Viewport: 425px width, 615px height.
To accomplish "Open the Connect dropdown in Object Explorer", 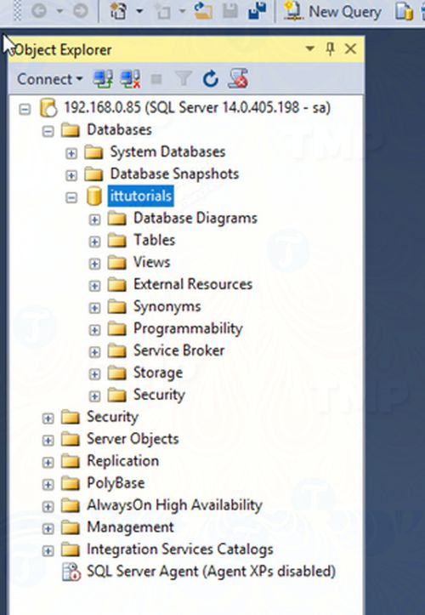I will click(x=49, y=79).
